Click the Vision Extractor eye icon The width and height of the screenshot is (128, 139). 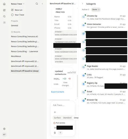(83, 25)
